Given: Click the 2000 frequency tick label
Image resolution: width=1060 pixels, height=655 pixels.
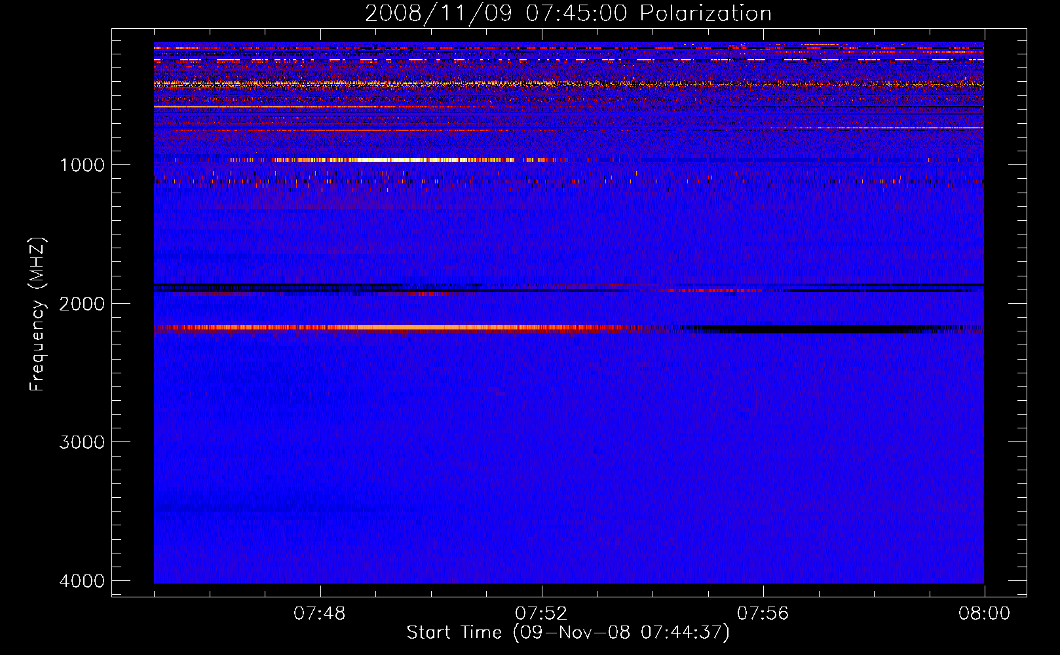Looking at the screenshot, I should (x=82, y=303).
